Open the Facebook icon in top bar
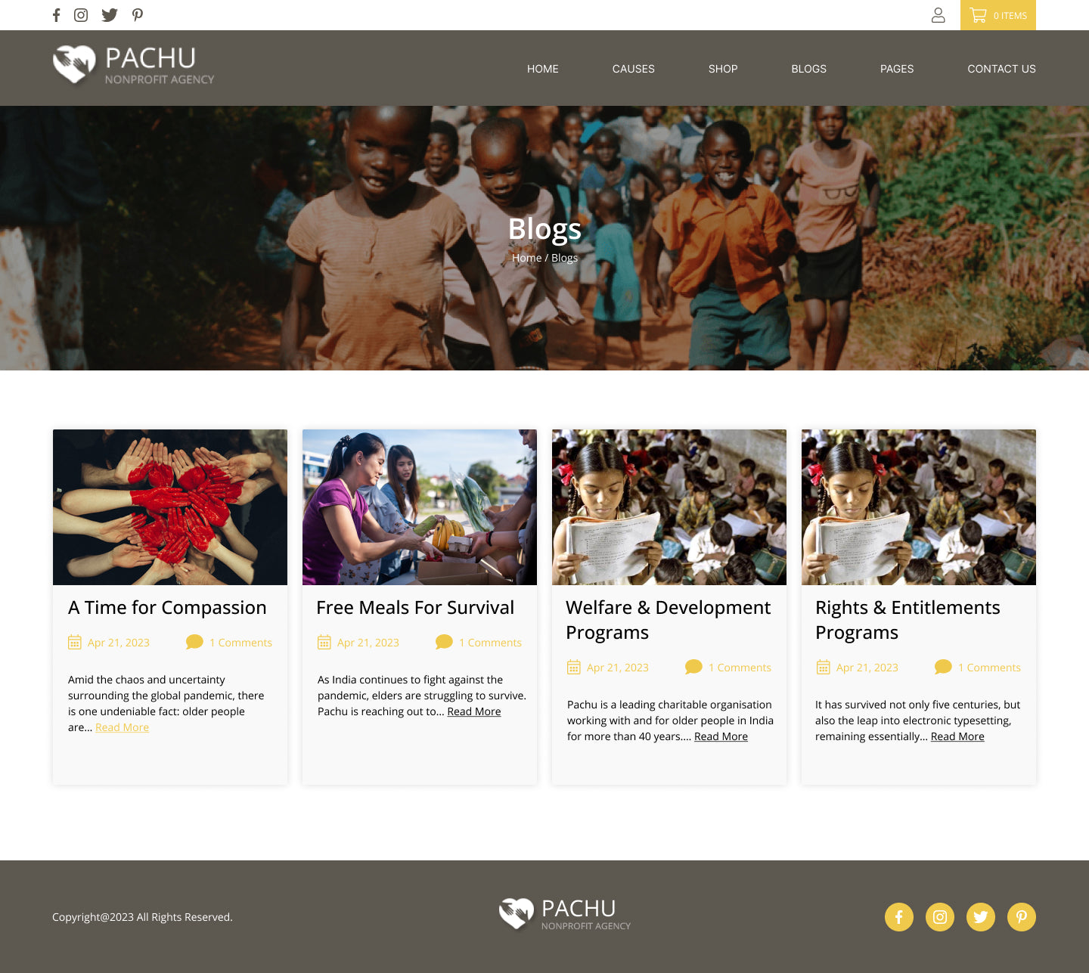This screenshot has width=1089, height=973. [x=56, y=15]
